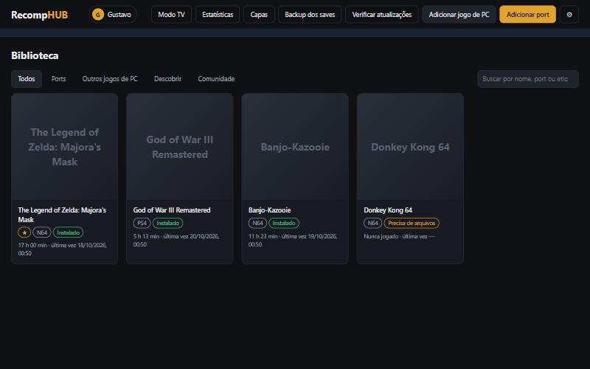Click Adicionar jogo de PC
The image size is (590, 369).
tap(459, 15)
